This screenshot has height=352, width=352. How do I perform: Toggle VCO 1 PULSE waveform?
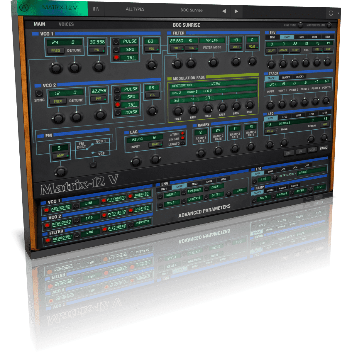(116, 41)
